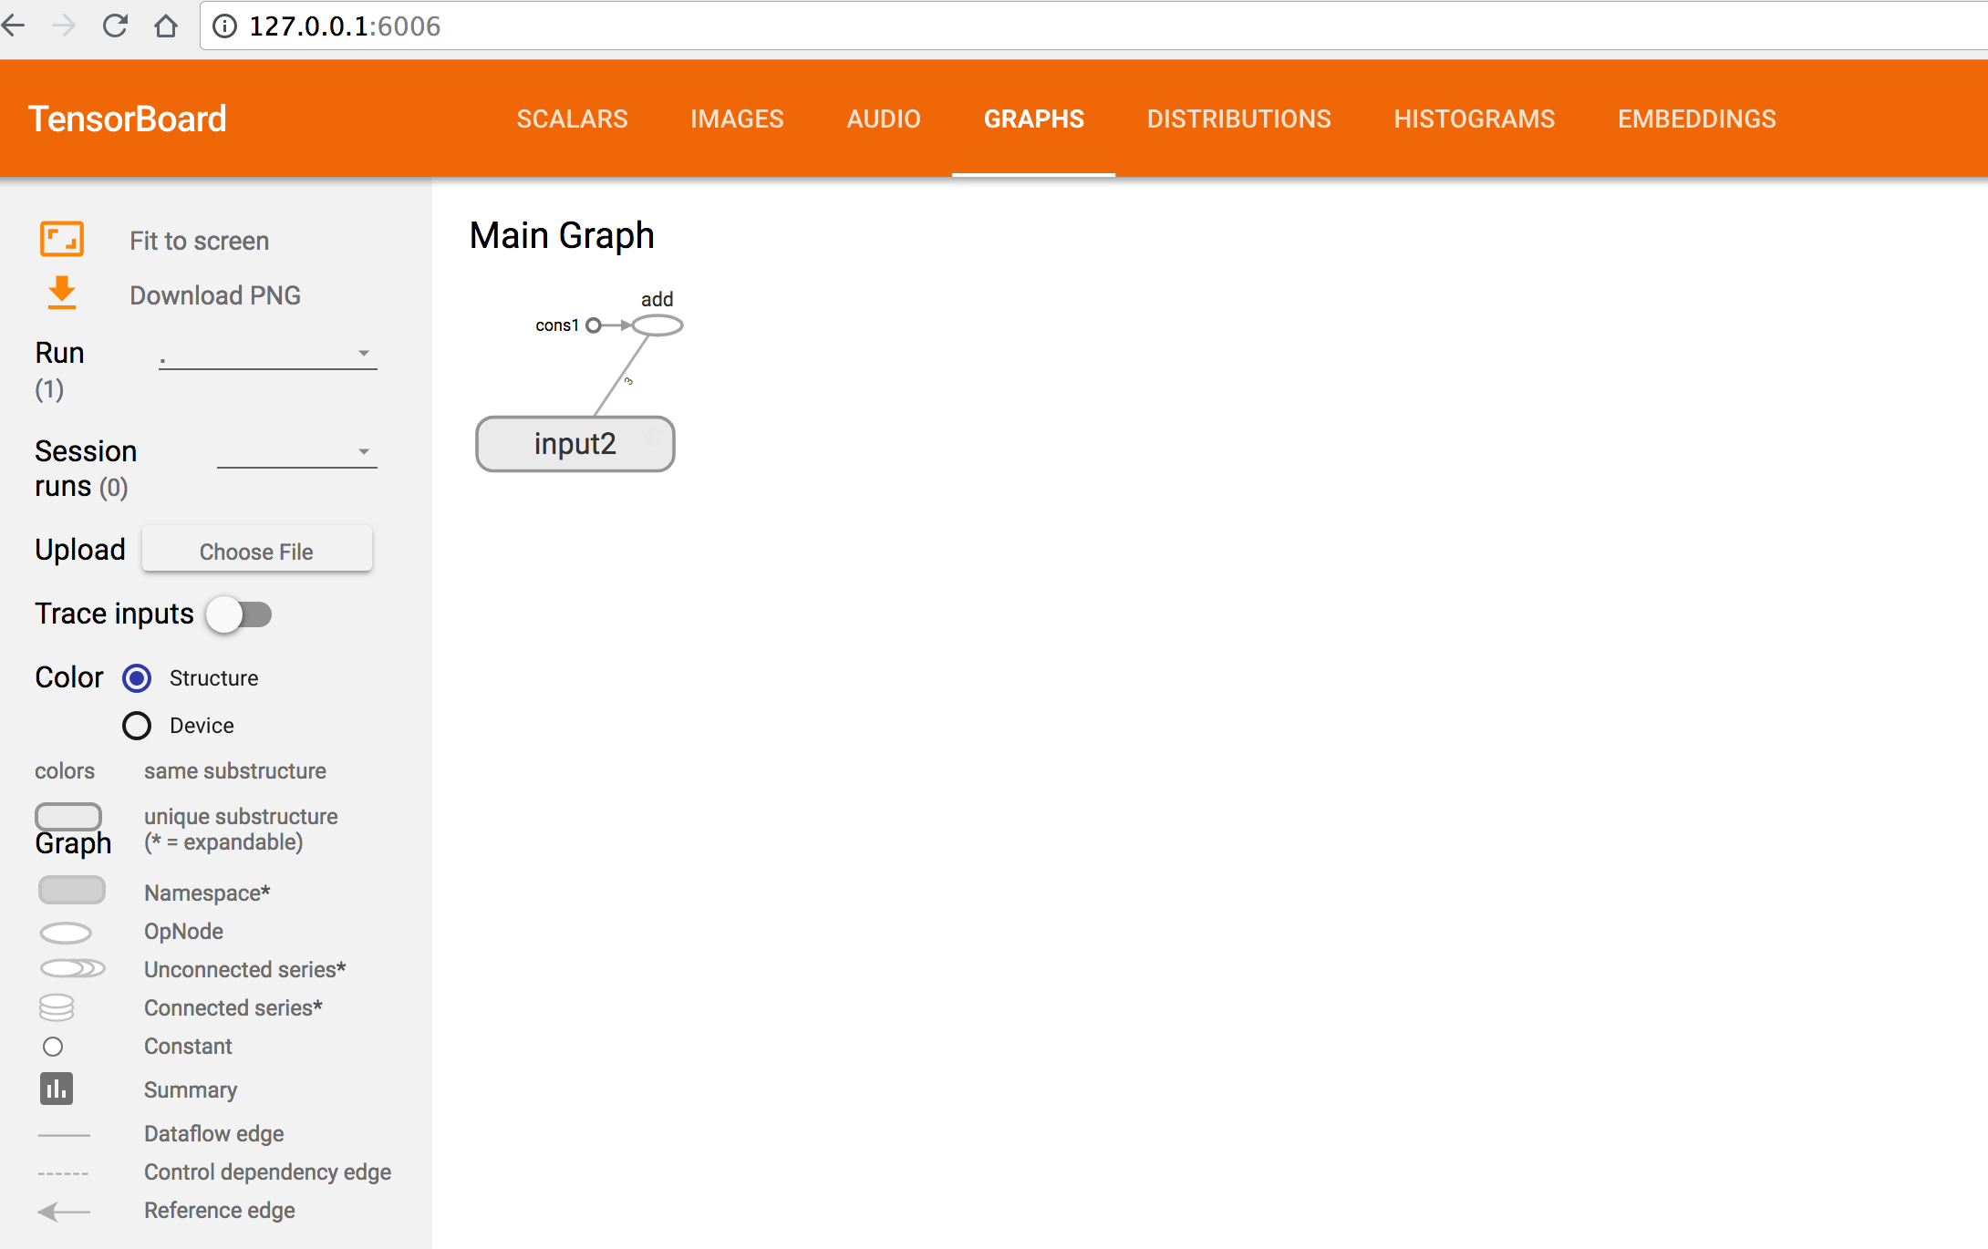
Task: Click the browser back arrow
Action: (x=14, y=26)
